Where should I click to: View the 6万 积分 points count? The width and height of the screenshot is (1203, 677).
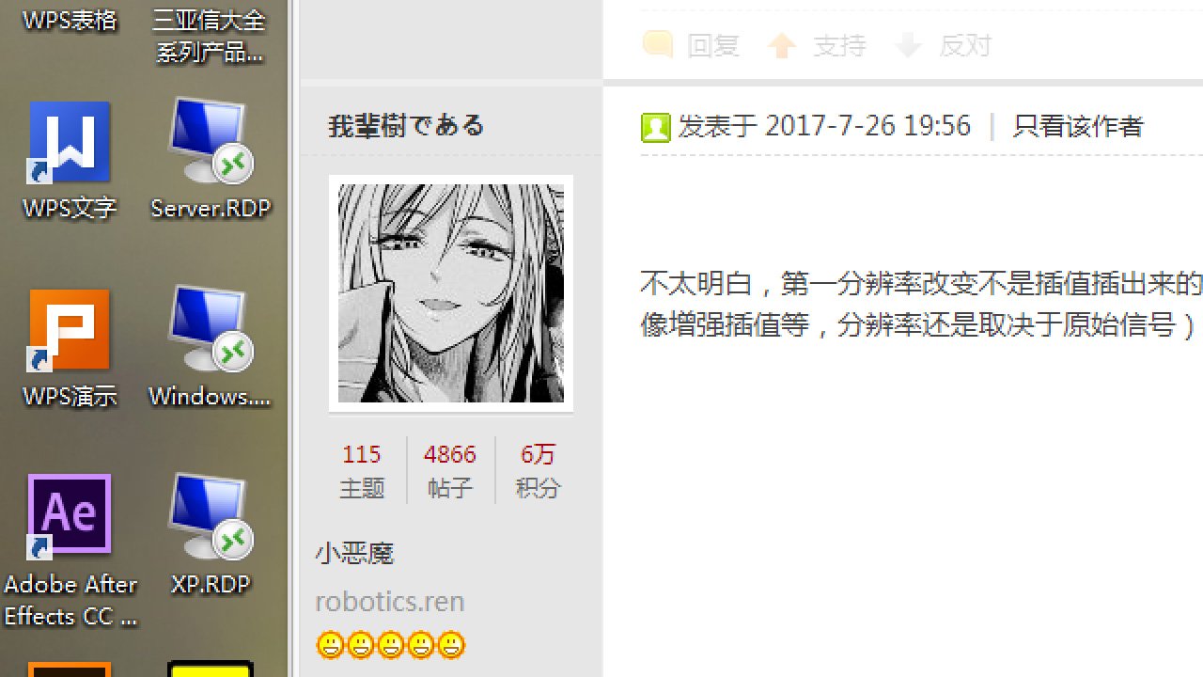coord(538,470)
